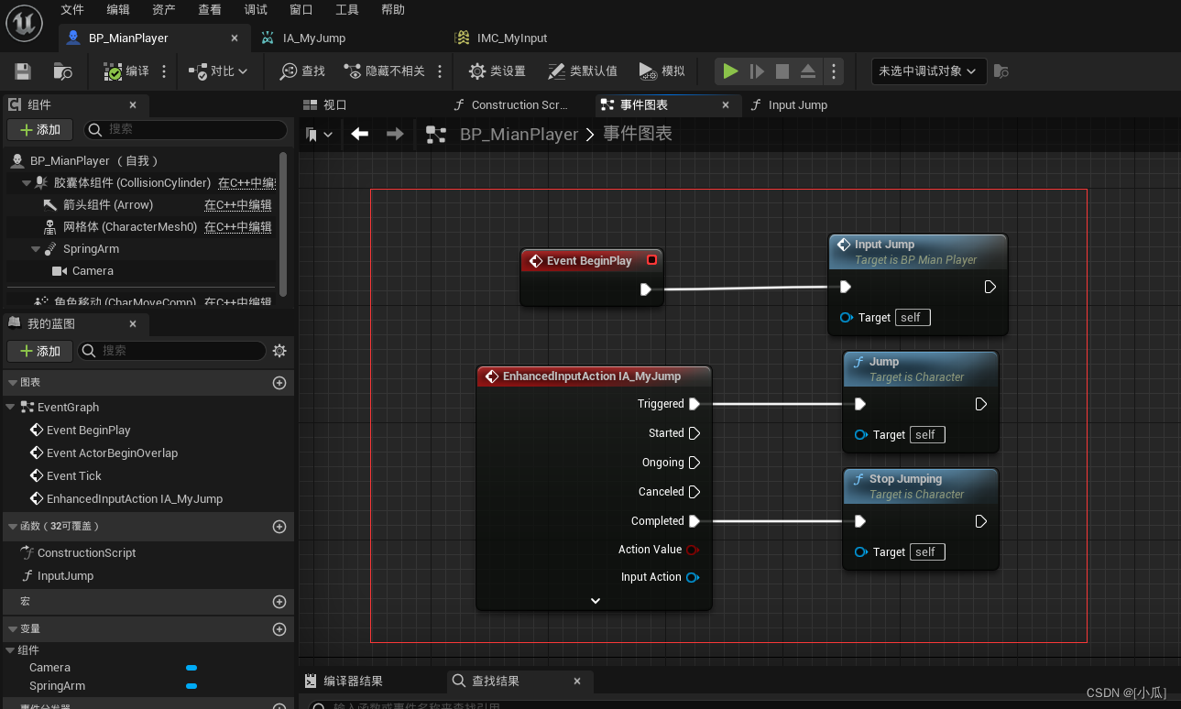Navigate forward with the right arrow
Viewport: 1181px width, 709px height.
click(x=395, y=134)
